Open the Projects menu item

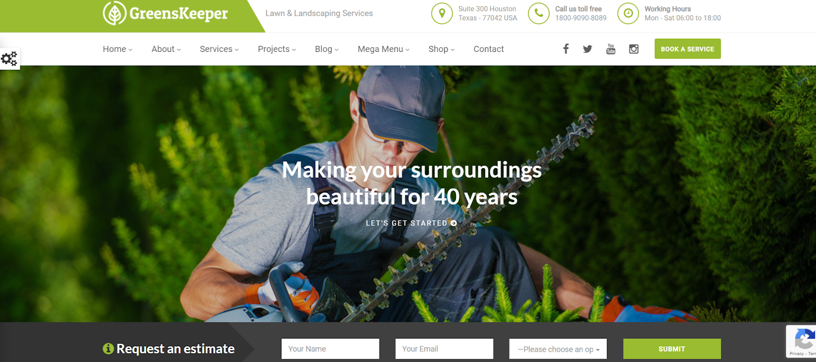[277, 49]
